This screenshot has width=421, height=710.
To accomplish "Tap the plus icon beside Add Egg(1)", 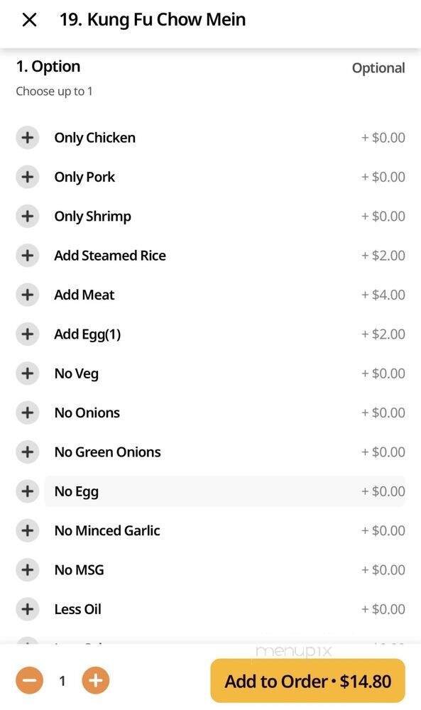I will click(x=27, y=334).
